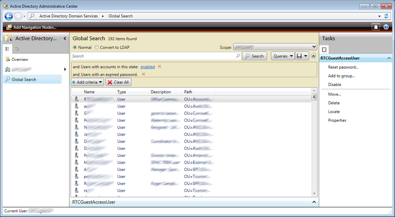Click the Forward navigation arrow
The width and height of the screenshot is (395, 217).
[x=18, y=16]
